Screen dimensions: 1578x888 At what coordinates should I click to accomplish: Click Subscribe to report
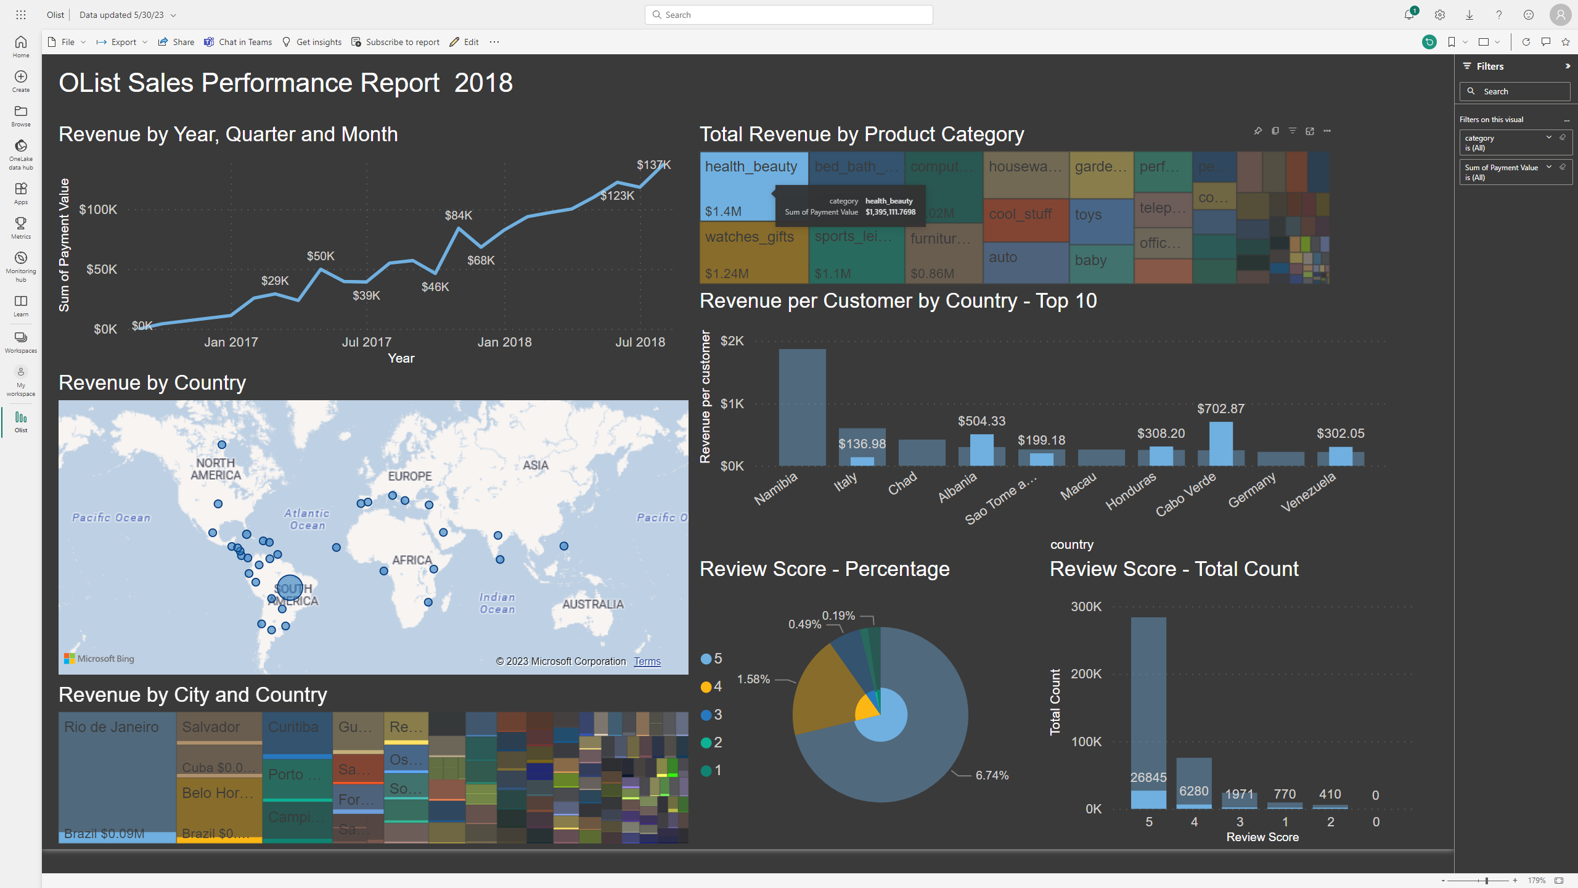(x=396, y=42)
